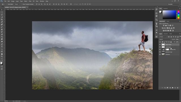The width and height of the screenshot is (181, 102).
Task: Hide the Gradient Fill 1 layer
Action: (x=160, y=50)
